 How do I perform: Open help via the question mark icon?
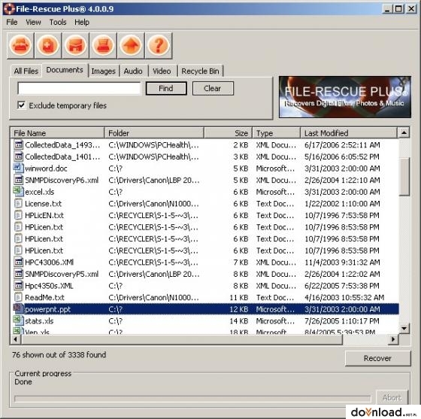coord(159,45)
